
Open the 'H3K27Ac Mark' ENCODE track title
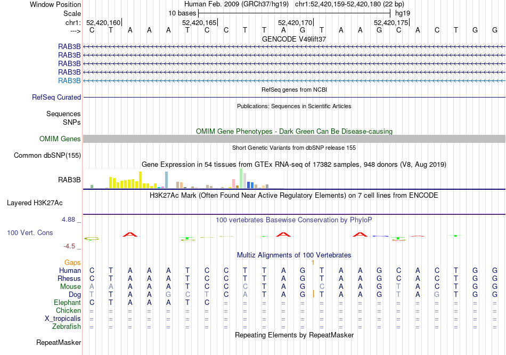tap(294, 196)
